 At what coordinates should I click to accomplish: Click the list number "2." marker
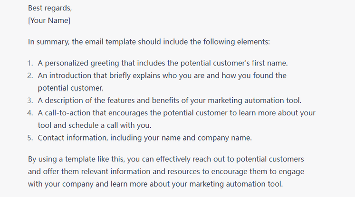pos(30,75)
